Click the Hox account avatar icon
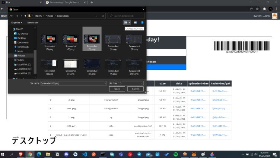Screen dimensions: 280x158 (x=275, y=16)
